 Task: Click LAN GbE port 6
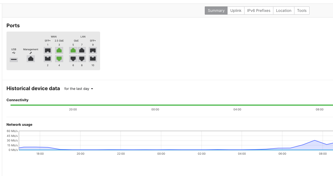pos(73,59)
